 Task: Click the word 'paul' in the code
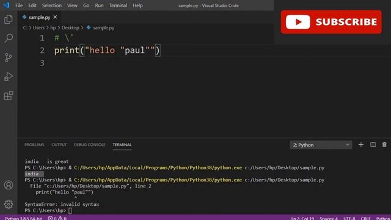click(x=135, y=50)
